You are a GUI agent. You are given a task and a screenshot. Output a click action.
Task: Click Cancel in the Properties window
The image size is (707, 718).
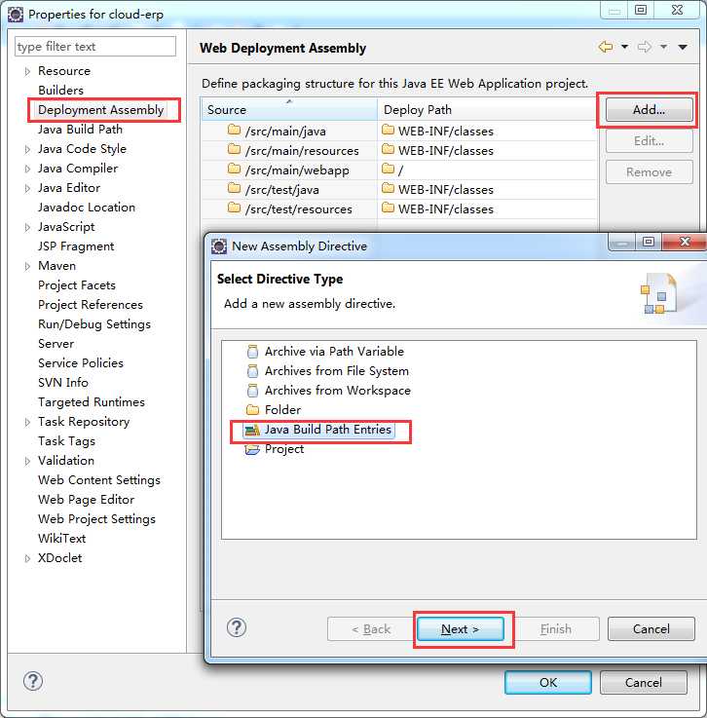pyautogui.click(x=644, y=682)
